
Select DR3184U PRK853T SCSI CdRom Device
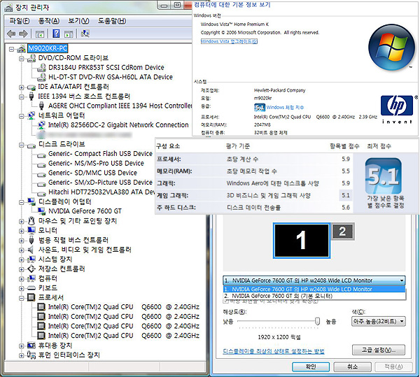[x=106, y=67]
